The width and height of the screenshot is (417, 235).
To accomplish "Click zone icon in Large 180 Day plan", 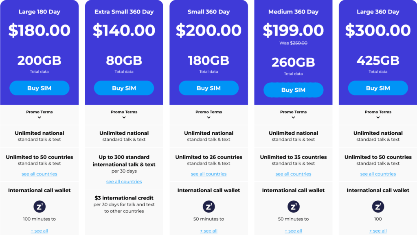I will click(39, 206).
